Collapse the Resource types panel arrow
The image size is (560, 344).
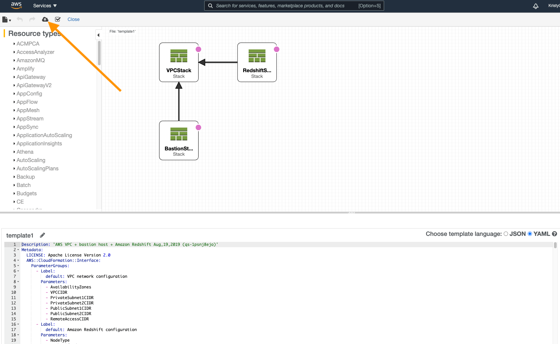click(x=98, y=35)
